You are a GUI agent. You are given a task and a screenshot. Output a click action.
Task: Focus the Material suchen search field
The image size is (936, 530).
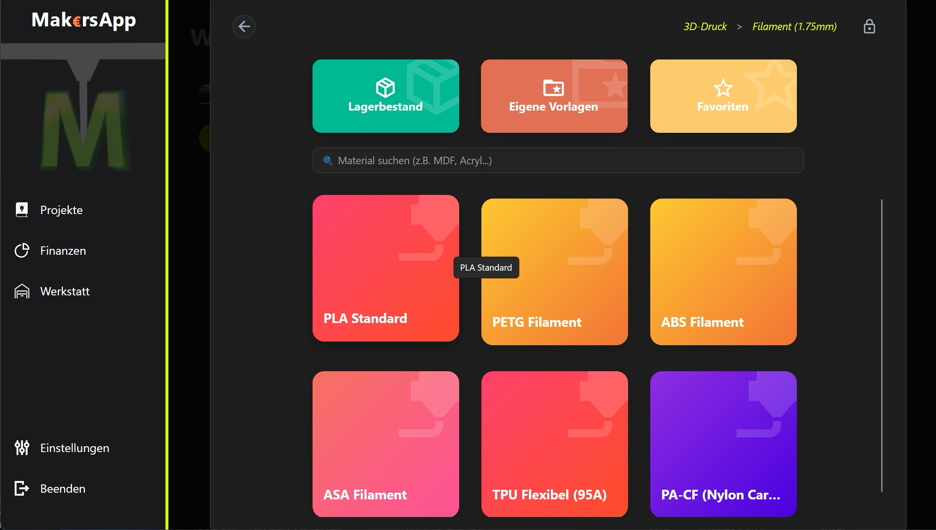(x=557, y=160)
